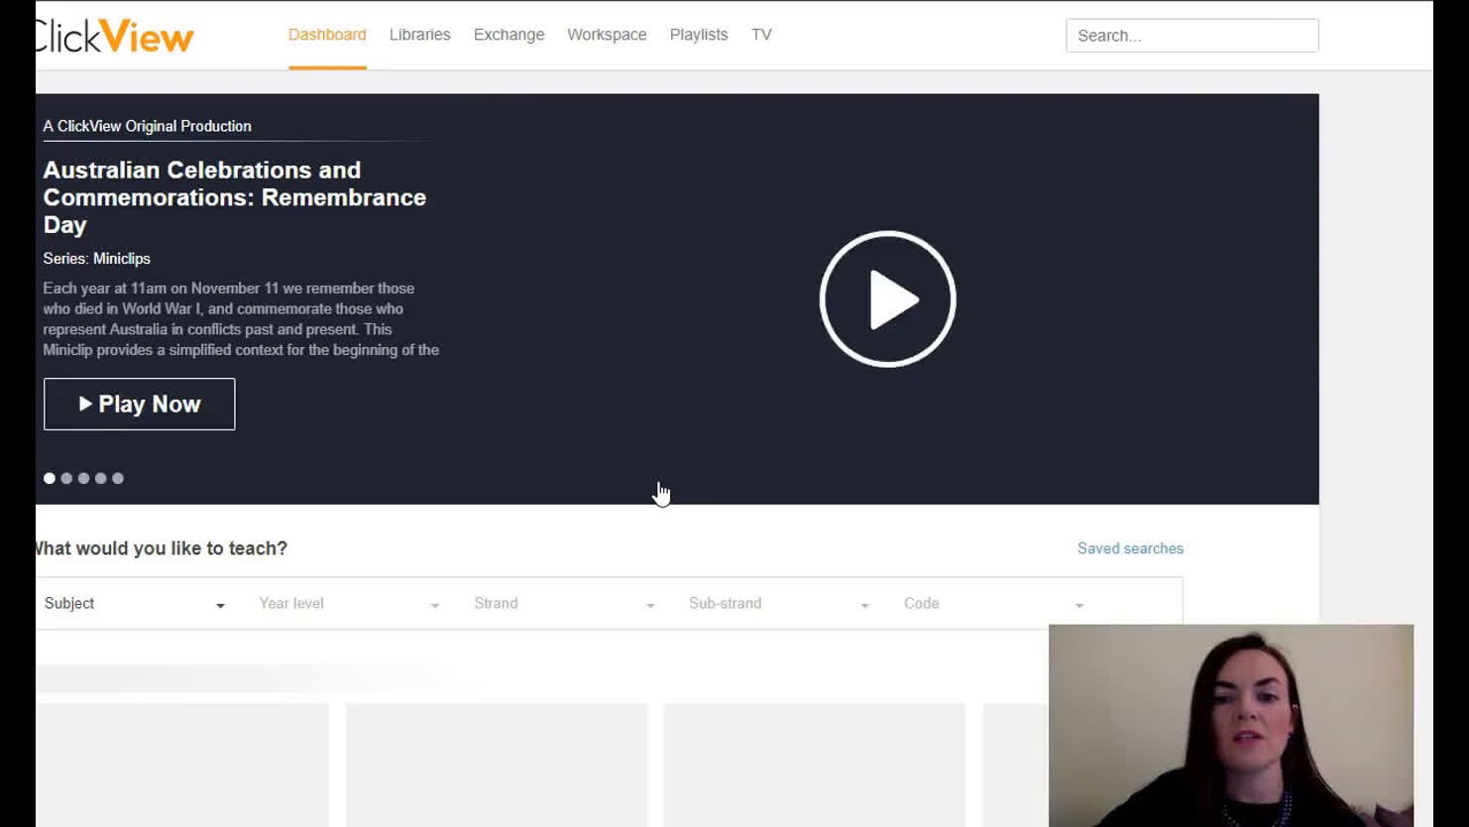Click the ClickView logo
The image size is (1469, 827).
click(115, 37)
